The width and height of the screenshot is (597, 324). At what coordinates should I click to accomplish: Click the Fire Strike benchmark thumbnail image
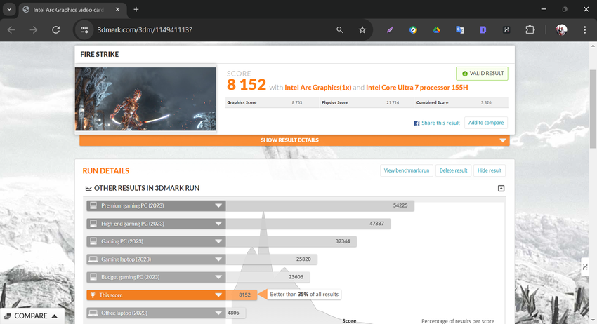[x=145, y=99]
